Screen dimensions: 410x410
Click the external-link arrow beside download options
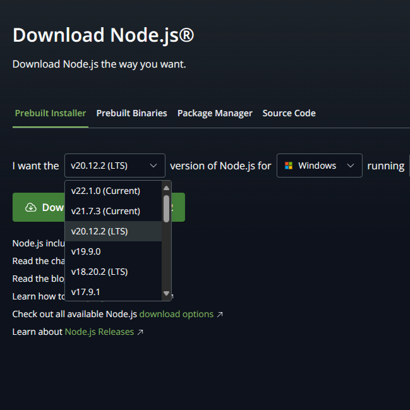point(220,315)
